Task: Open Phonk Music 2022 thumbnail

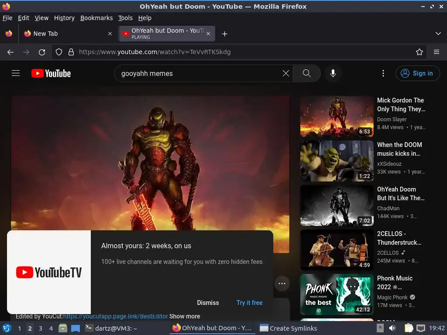Action: point(337,294)
